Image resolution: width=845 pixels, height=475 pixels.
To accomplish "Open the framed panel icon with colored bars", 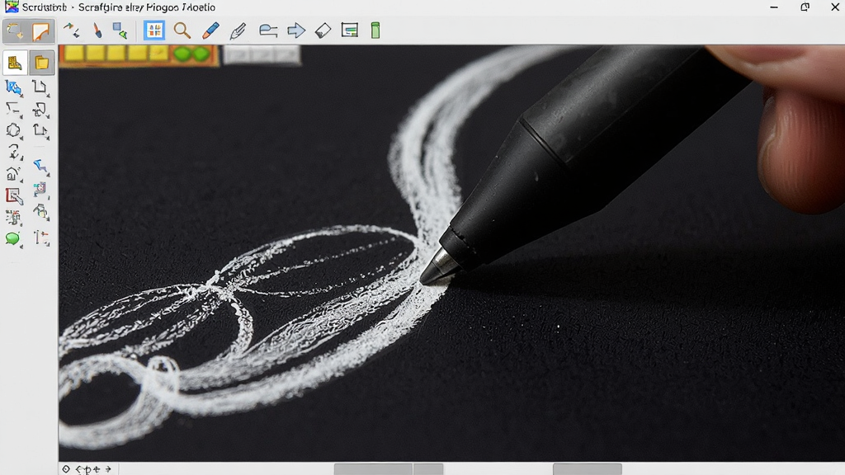I will coord(349,31).
